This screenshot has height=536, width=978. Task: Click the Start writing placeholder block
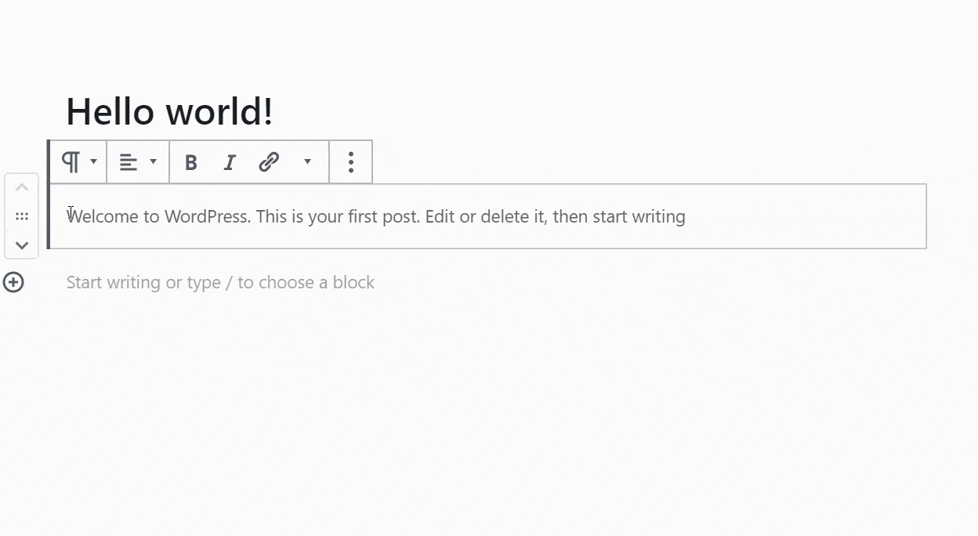click(x=220, y=282)
